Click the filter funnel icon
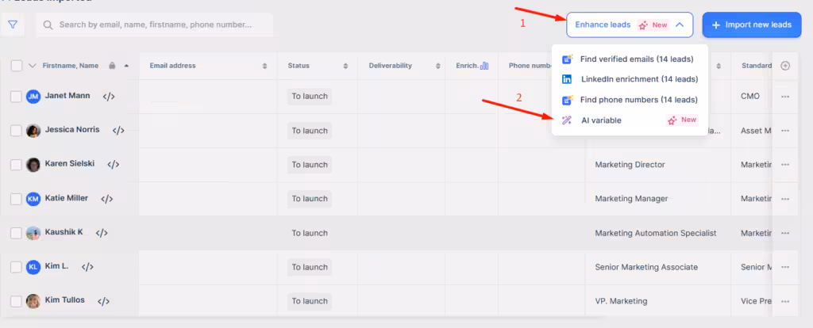The image size is (813, 328). coord(13,25)
